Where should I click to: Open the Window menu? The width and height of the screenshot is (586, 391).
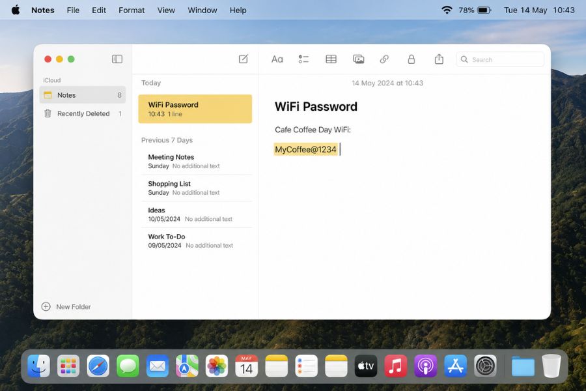[x=202, y=10]
